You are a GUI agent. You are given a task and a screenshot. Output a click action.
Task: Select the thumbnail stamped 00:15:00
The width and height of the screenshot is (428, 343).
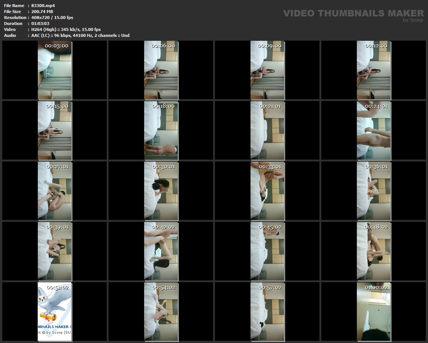pyautogui.click(x=54, y=130)
